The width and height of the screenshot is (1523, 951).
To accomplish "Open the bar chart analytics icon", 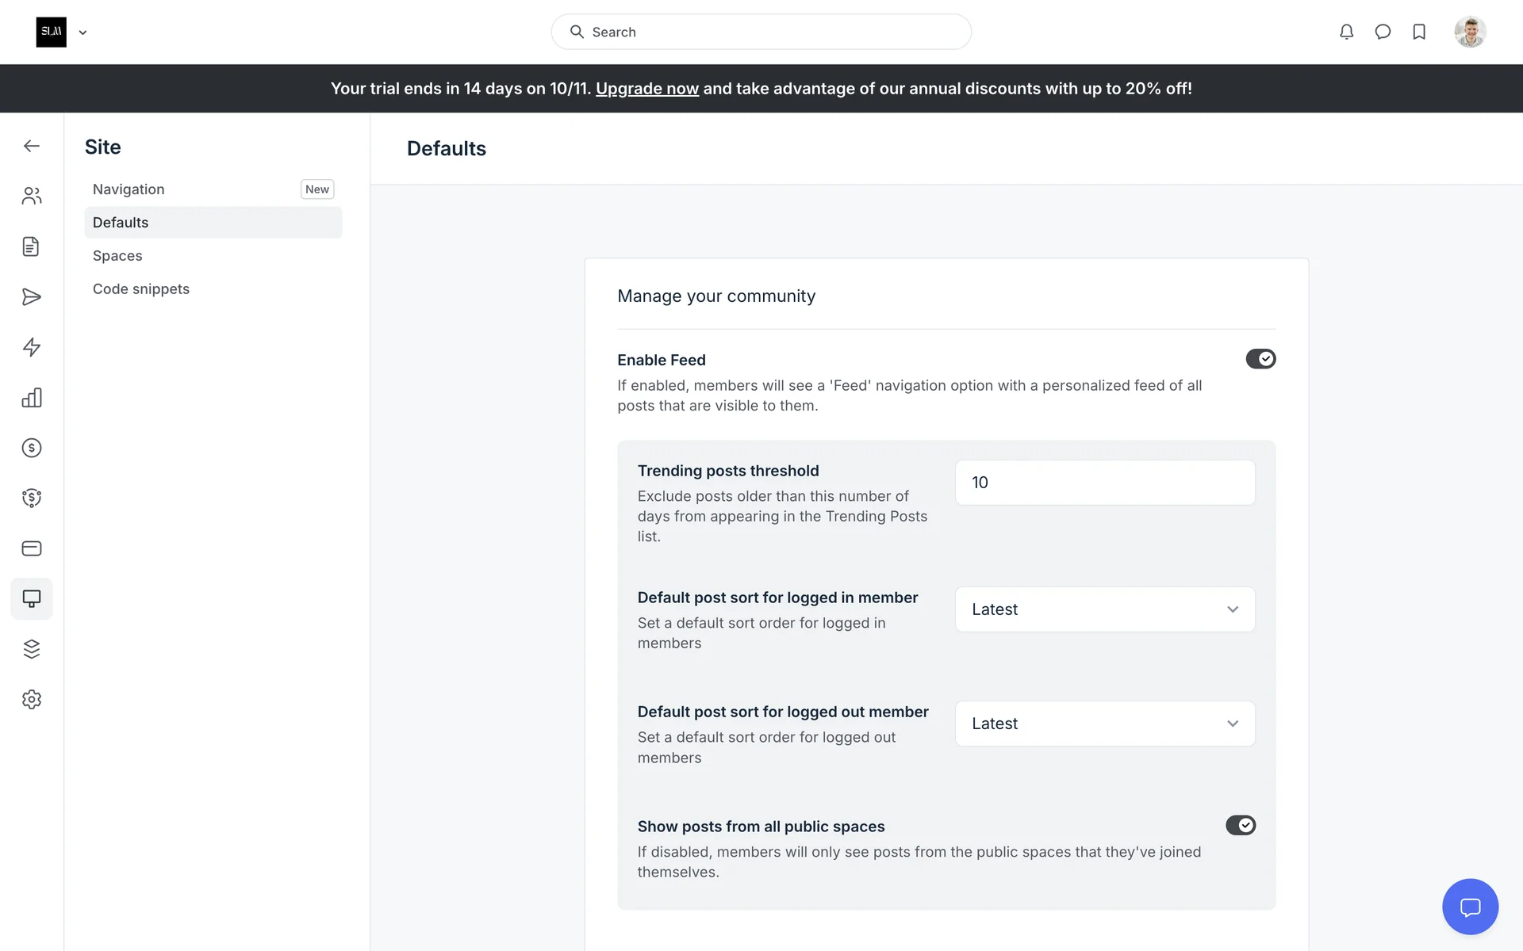I will click(32, 398).
